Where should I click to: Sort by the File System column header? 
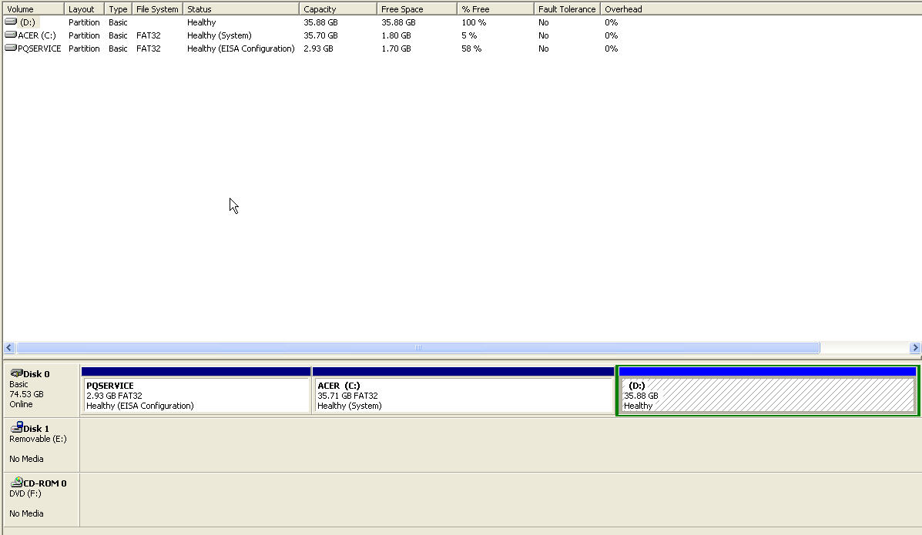tap(158, 8)
